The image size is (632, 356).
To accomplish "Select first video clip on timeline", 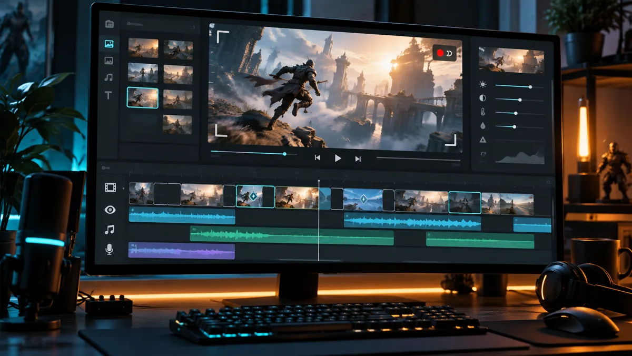I will pyautogui.click(x=141, y=193).
